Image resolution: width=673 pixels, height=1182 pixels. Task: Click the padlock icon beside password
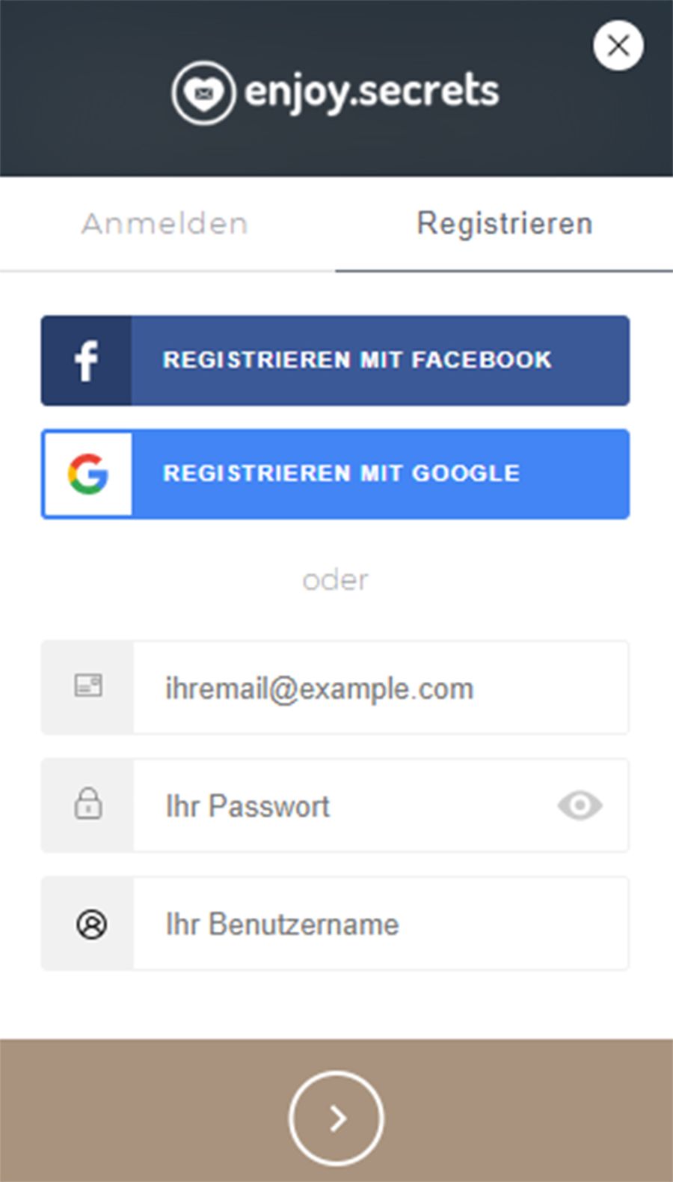tap(88, 803)
